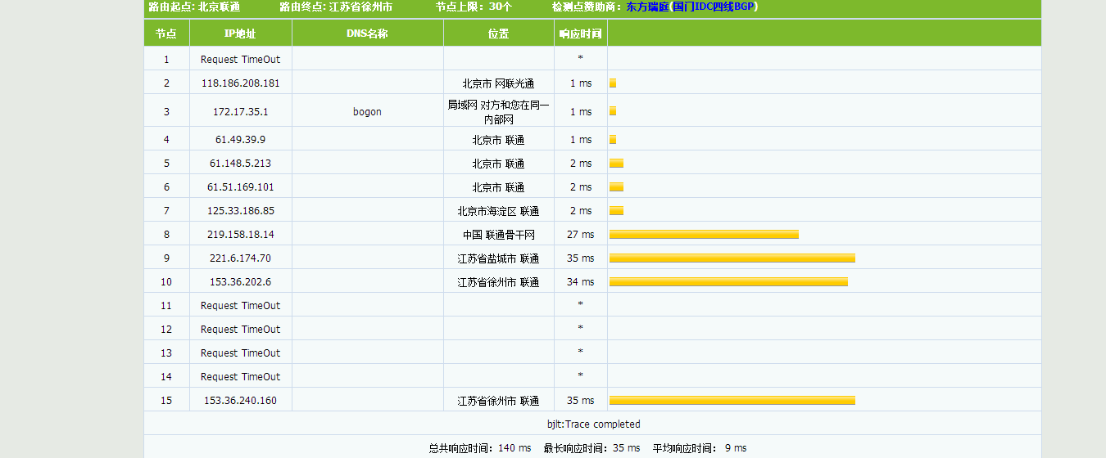Image resolution: width=1106 pixels, height=458 pixels.
Task: Click Request TimeOut in node 13 row
Action: [x=240, y=353]
